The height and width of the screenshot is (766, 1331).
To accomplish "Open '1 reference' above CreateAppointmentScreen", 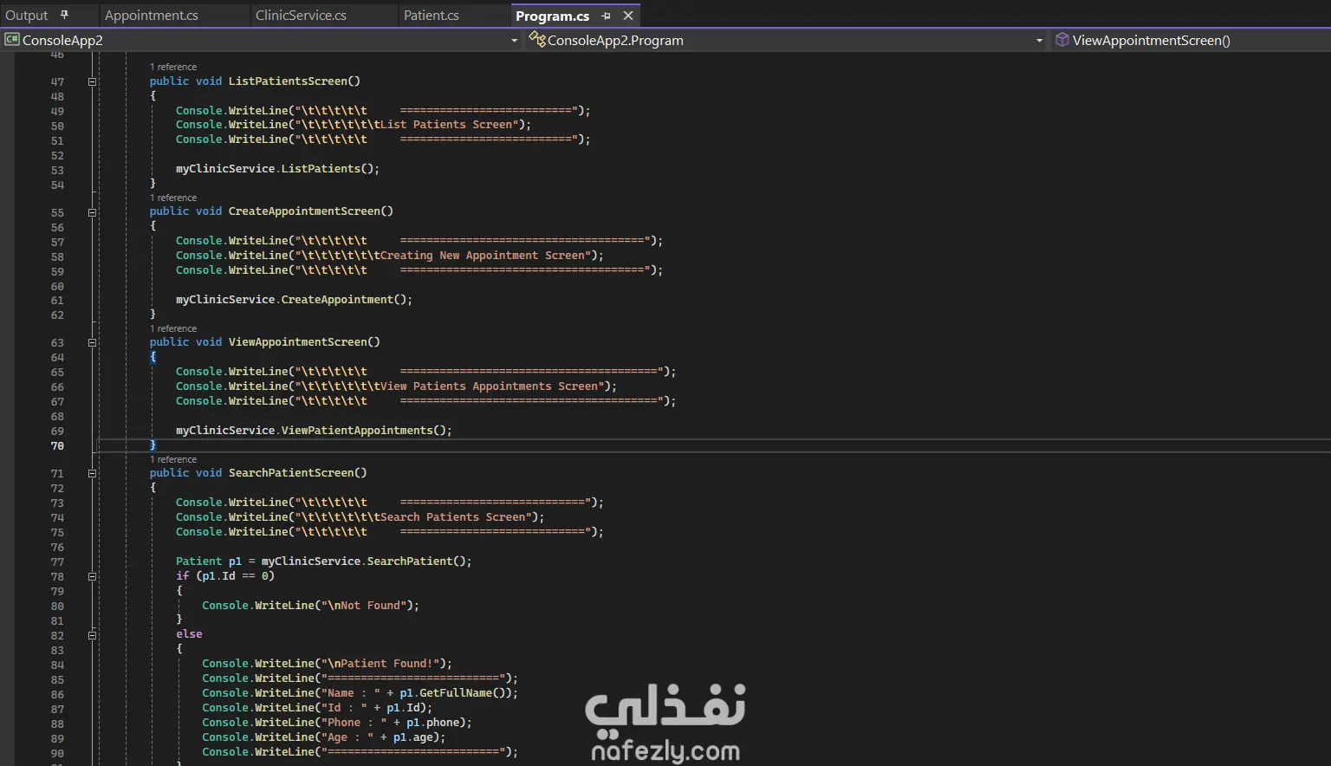I will [x=173, y=198].
